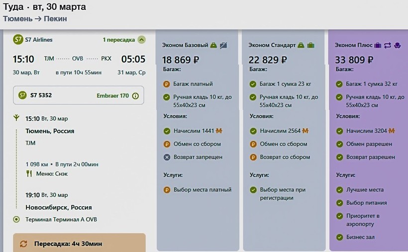Open the Тюмень → Пекин route heading
The image size is (408, 252).
(x=35, y=19)
